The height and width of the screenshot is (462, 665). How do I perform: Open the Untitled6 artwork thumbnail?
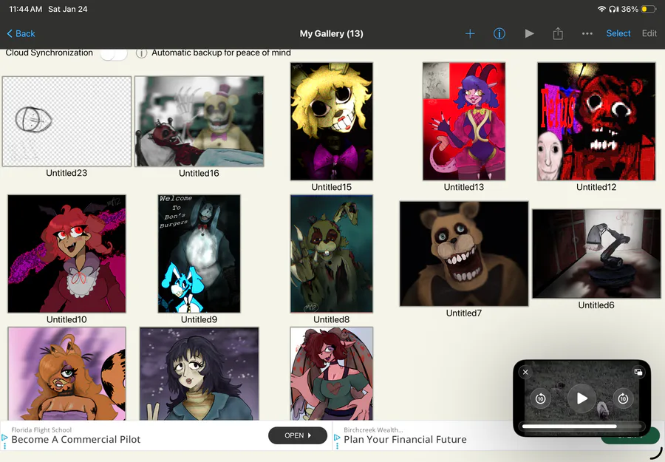(x=596, y=254)
